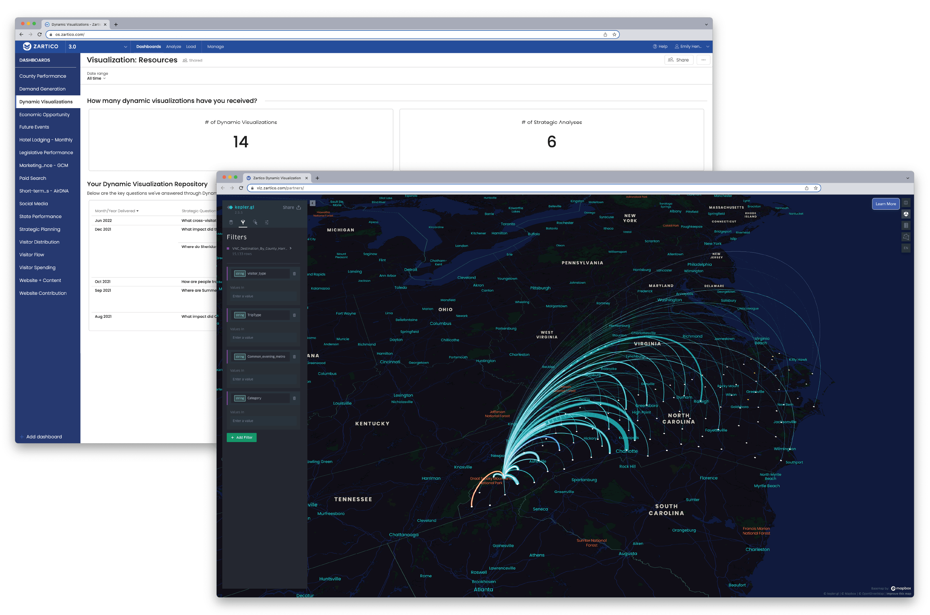Image resolution: width=930 pixels, height=615 pixels.
Task: Click the Share button on Visualization page
Action: [679, 60]
